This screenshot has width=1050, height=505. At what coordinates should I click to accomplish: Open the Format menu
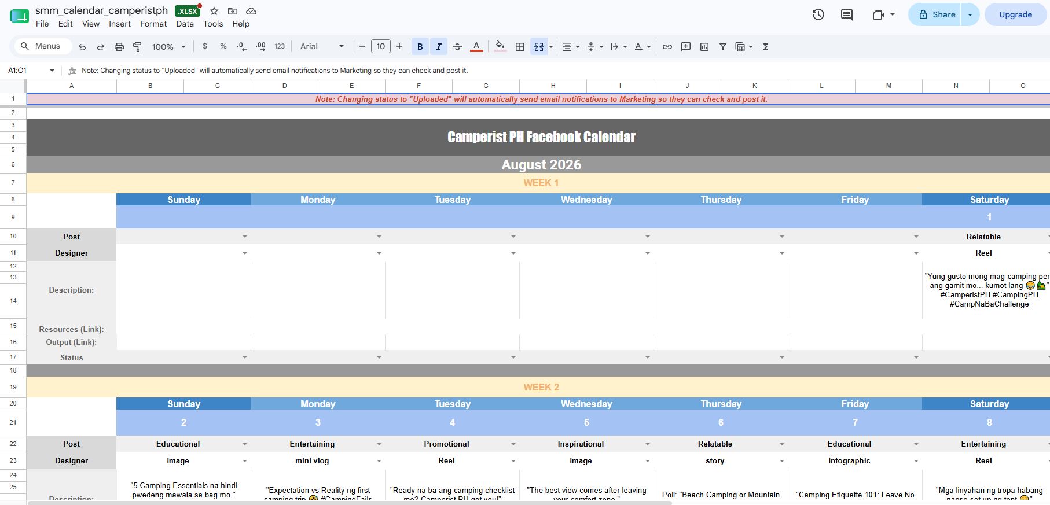pyautogui.click(x=153, y=24)
